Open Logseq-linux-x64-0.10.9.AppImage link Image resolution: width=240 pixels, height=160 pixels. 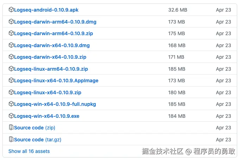pos(56,81)
